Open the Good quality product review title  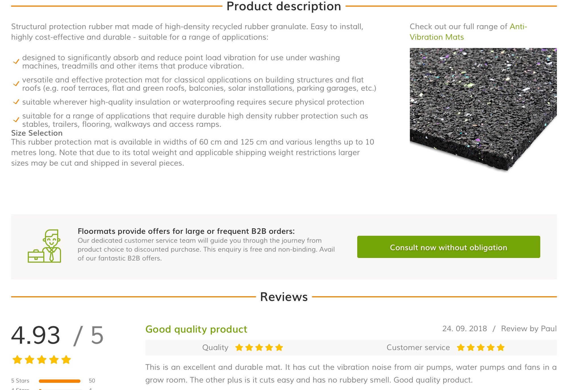(196, 329)
